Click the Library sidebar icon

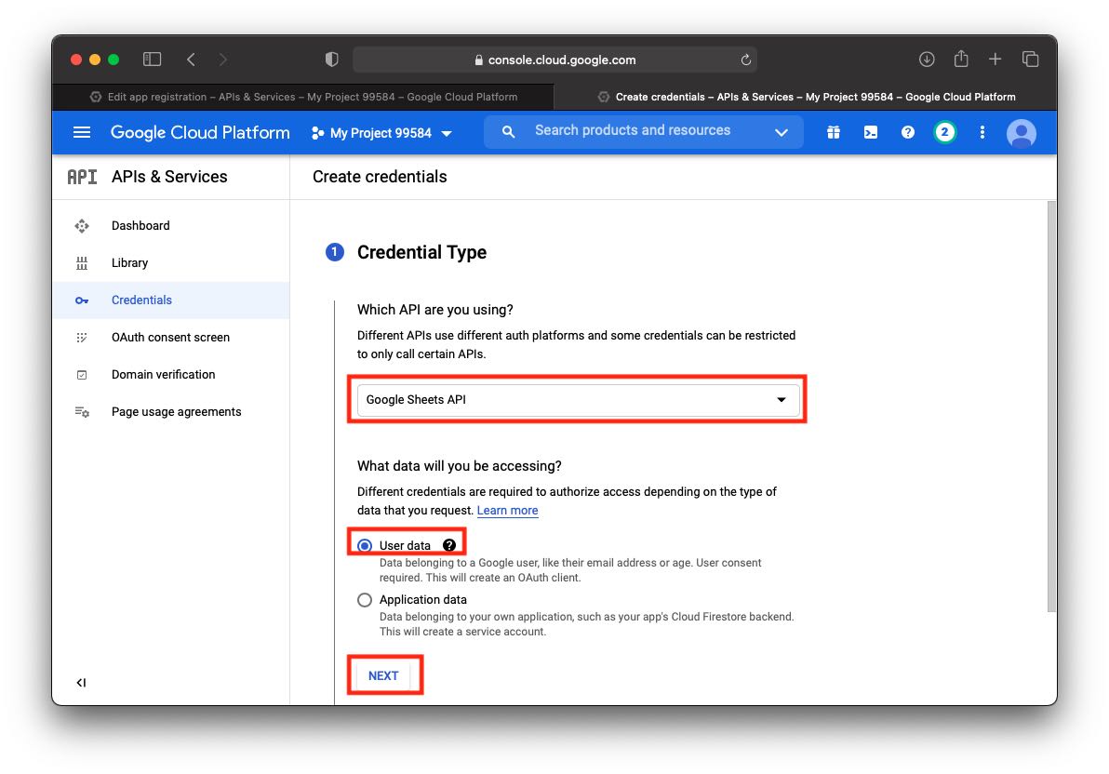82,263
